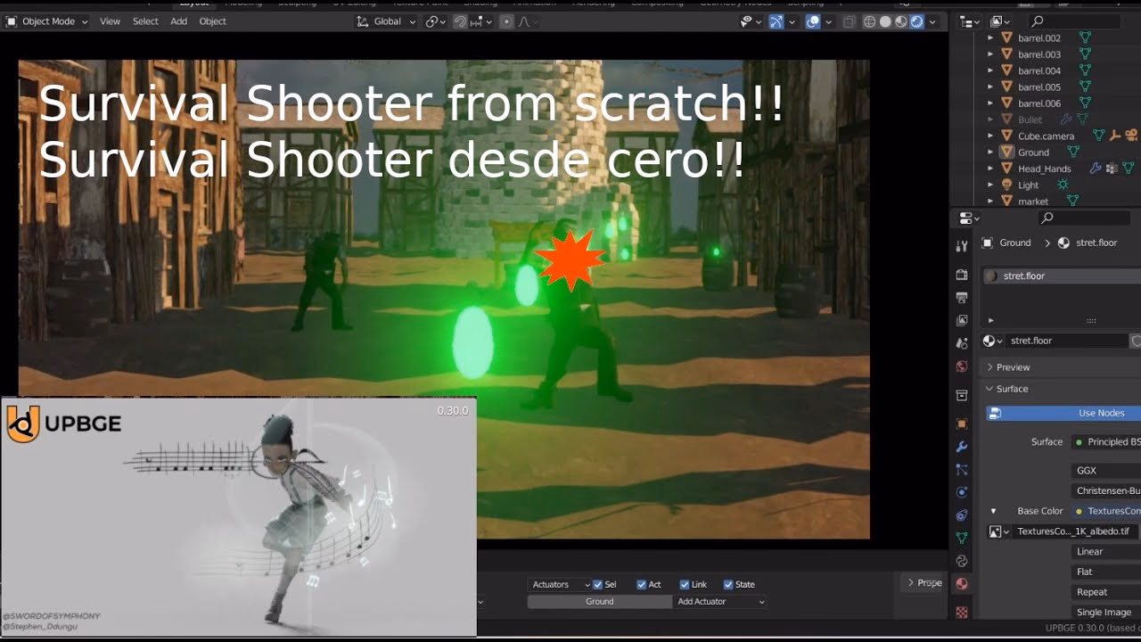Open the Material properties tab

(x=961, y=584)
